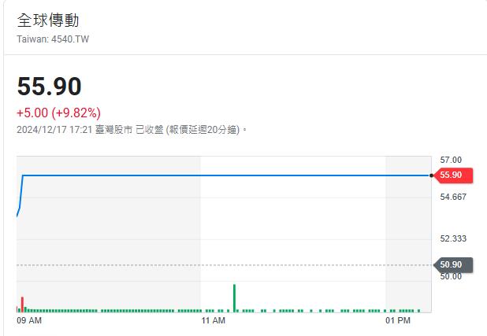Screen dimensions: 487x336
Task: Click the tall red volume bar near 09 AM
Action: [22, 305]
